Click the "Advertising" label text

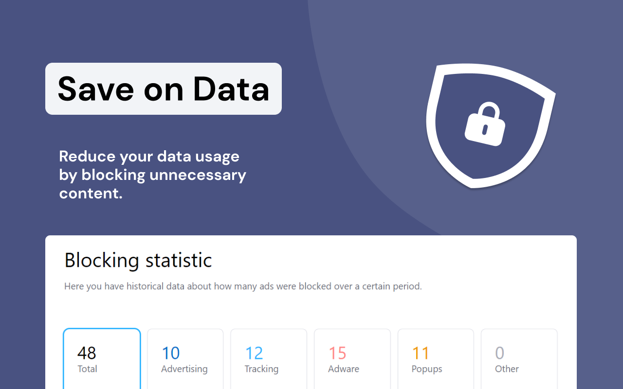tap(184, 369)
